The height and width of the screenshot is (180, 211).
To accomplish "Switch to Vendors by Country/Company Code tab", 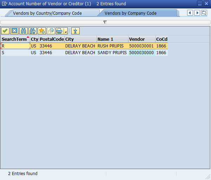I will pyautogui.click(x=47, y=13).
